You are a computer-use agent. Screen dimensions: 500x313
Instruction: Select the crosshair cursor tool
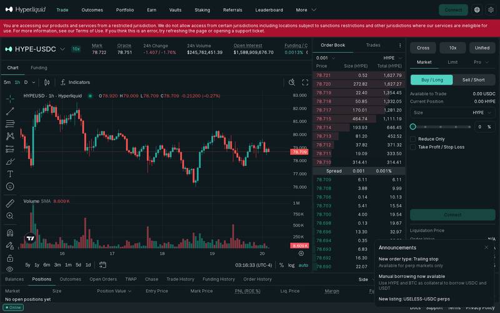tap(10, 99)
